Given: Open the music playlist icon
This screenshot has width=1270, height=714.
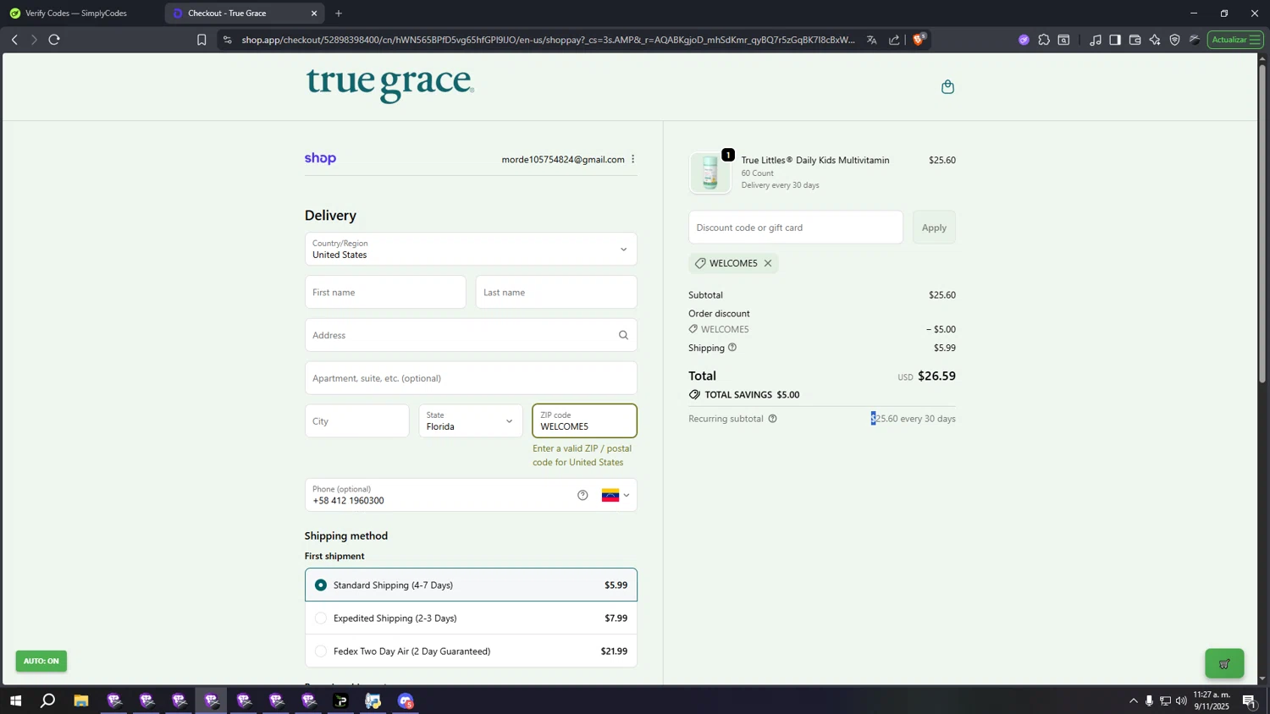Looking at the screenshot, I should (x=1096, y=40).
